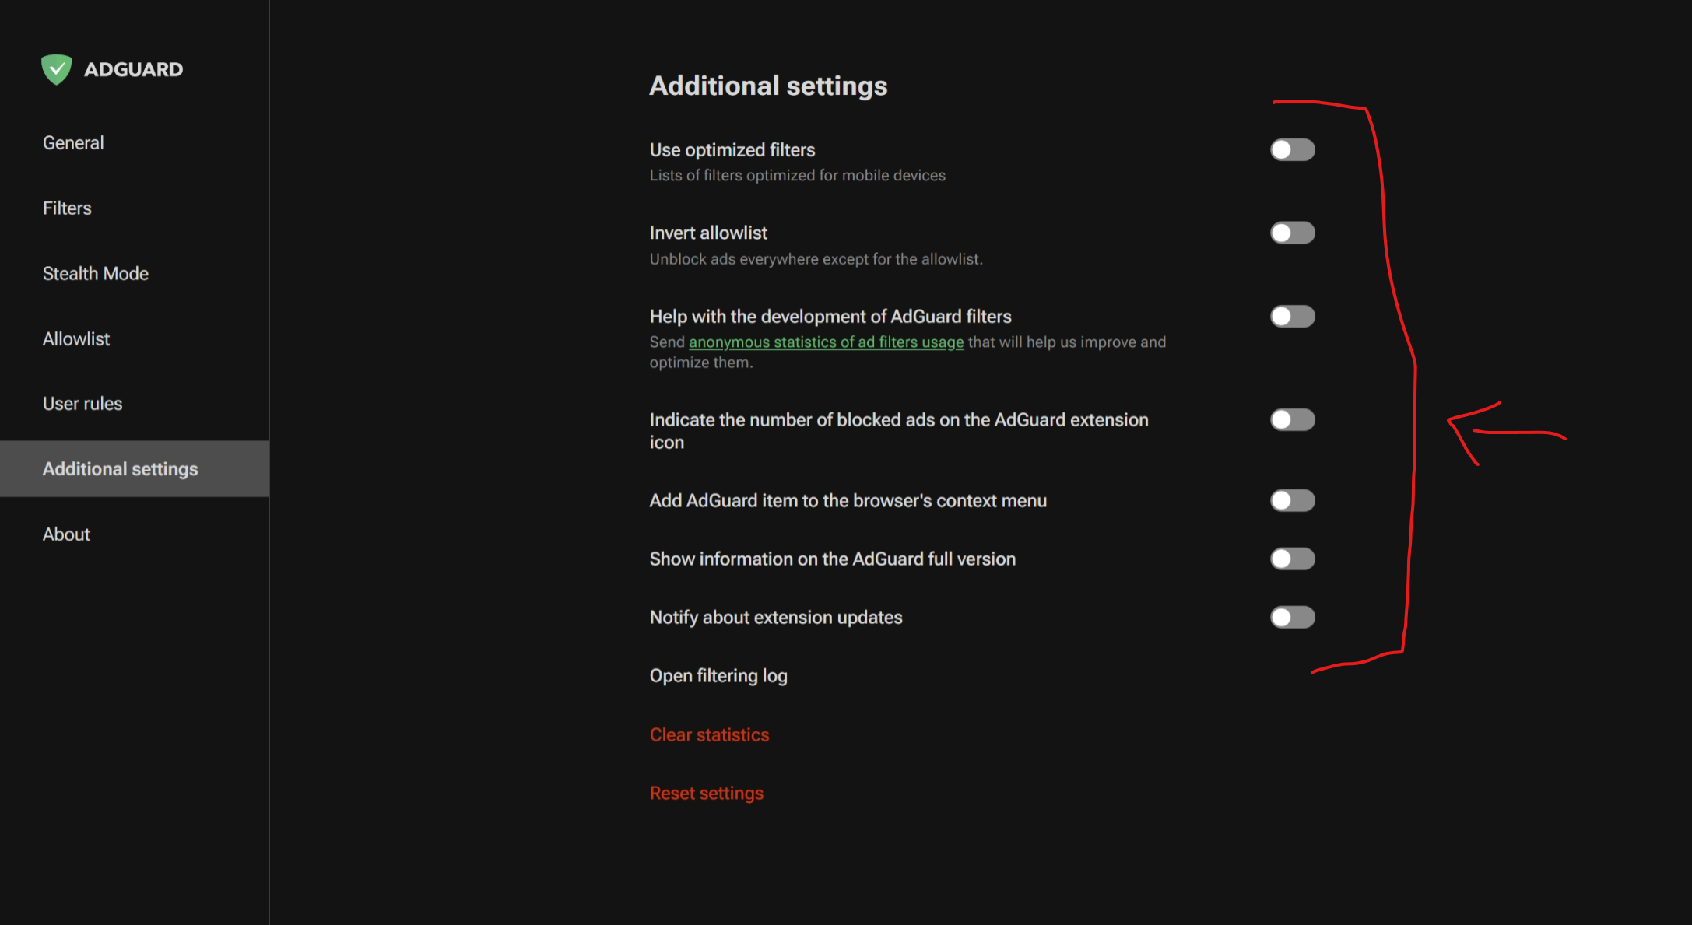Click the Open filtering log option
Image resolution: width=1692 pixels, height=925 pixels.
pos(718,676)
